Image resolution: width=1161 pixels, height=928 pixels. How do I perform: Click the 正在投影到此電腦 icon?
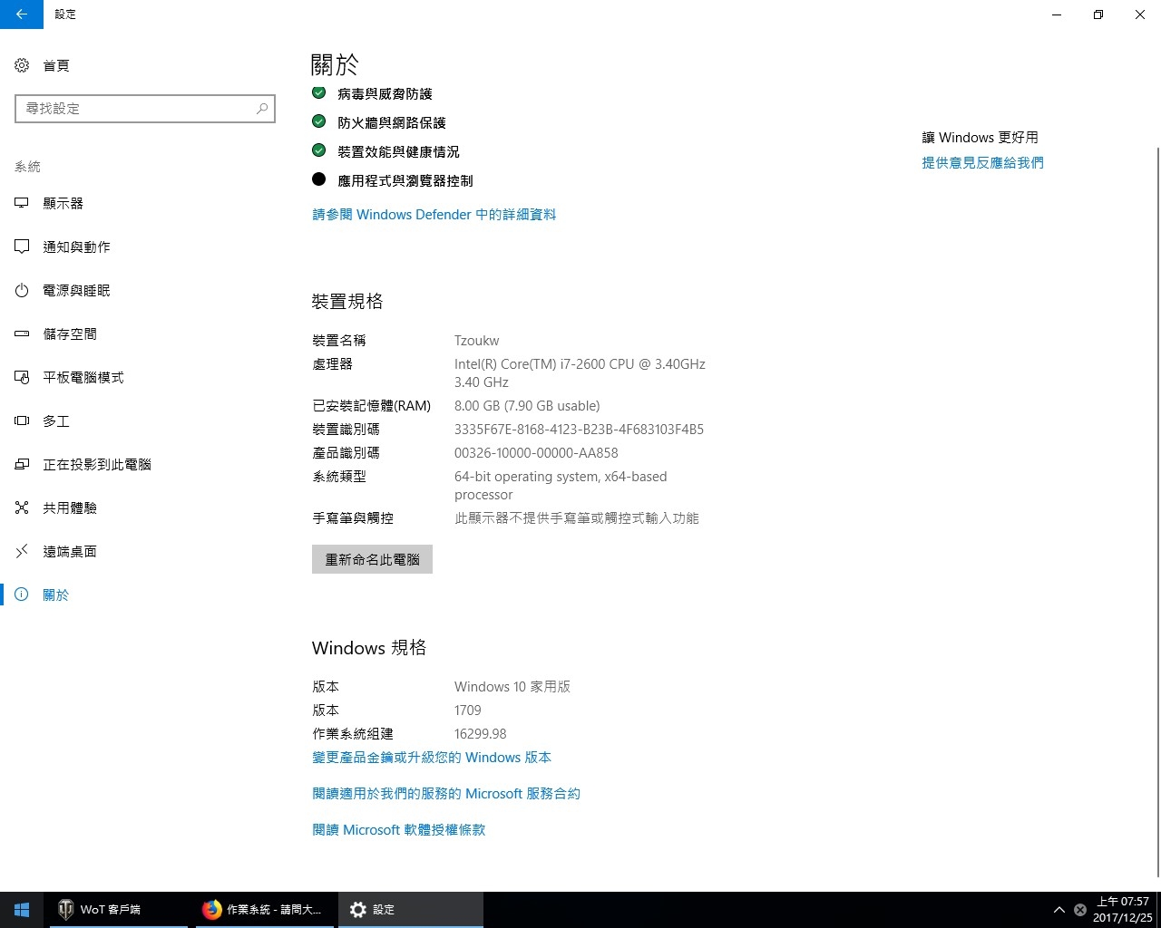pyautogui.click(x=22, y=464)
